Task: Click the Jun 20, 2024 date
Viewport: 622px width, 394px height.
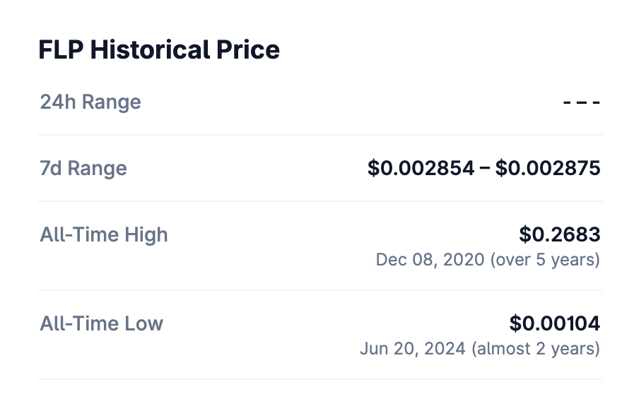Action: tap(413, 349)
